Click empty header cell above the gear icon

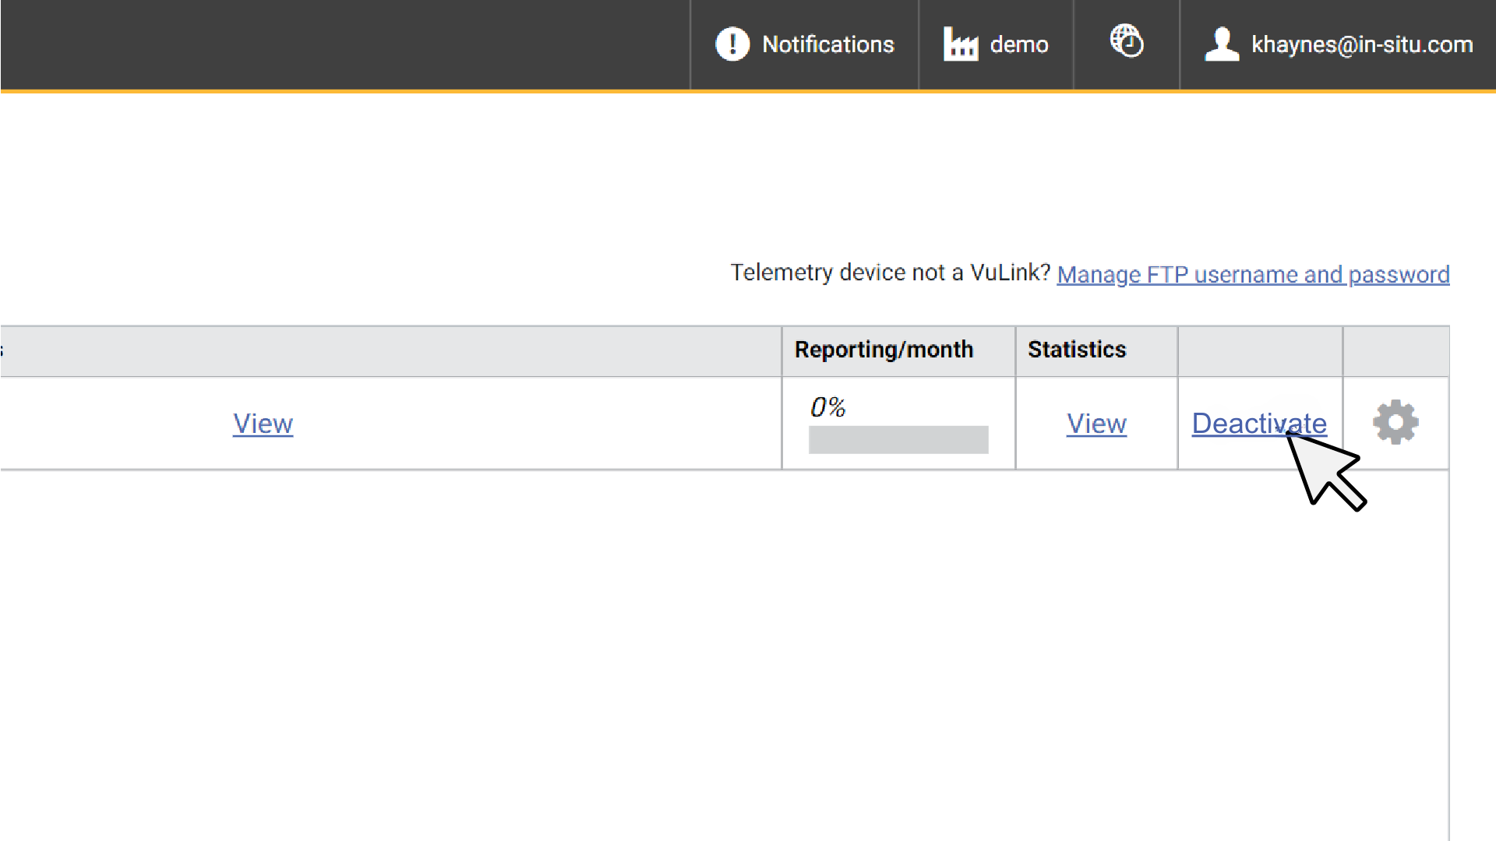[1395, 350]
